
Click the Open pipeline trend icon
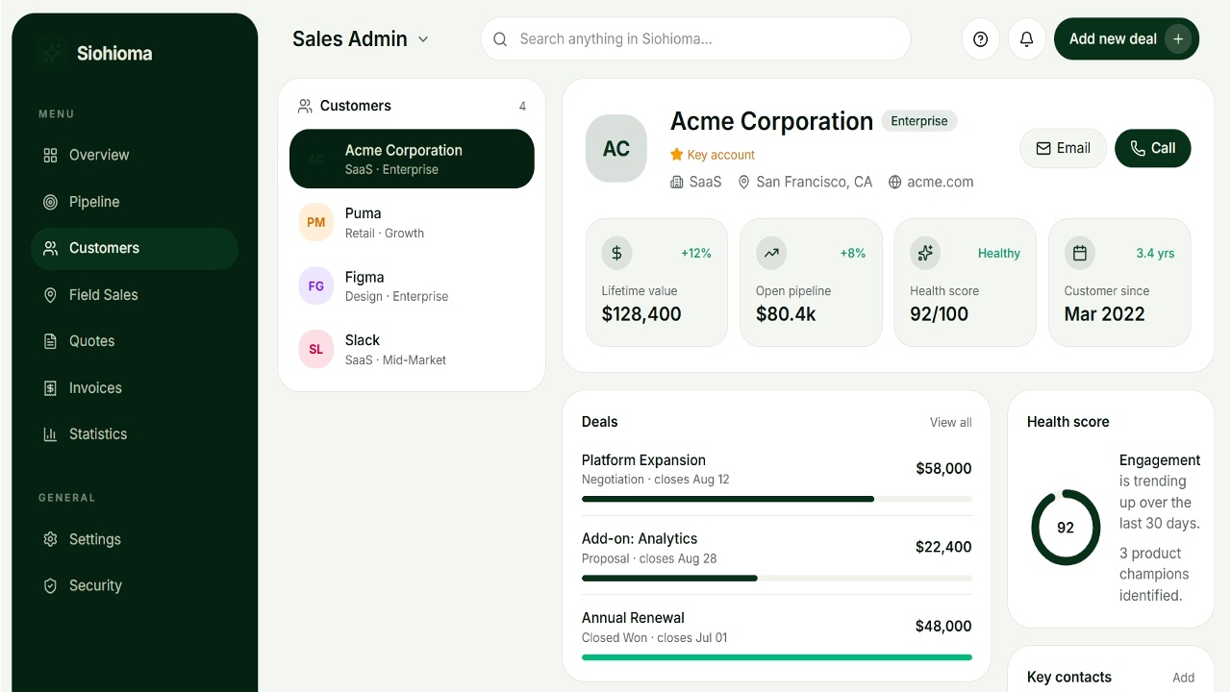point(770,253)
